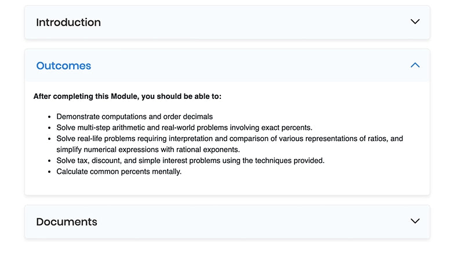The width and height of the screenshot is (461, 259).
Task: Expand the Introduction section chevron
Action: click(x=415, y=22)
